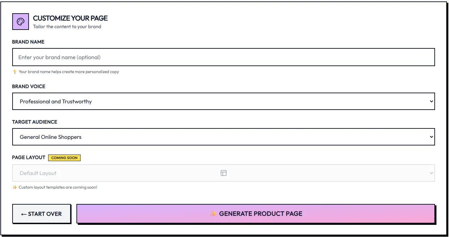Click the Brand Name label
Screen dimensions: 449x237
(x=28, y=42)
